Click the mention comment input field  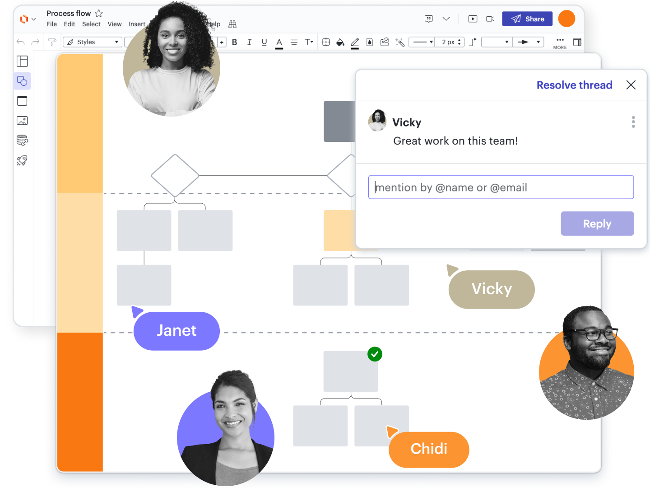(501, 188)
